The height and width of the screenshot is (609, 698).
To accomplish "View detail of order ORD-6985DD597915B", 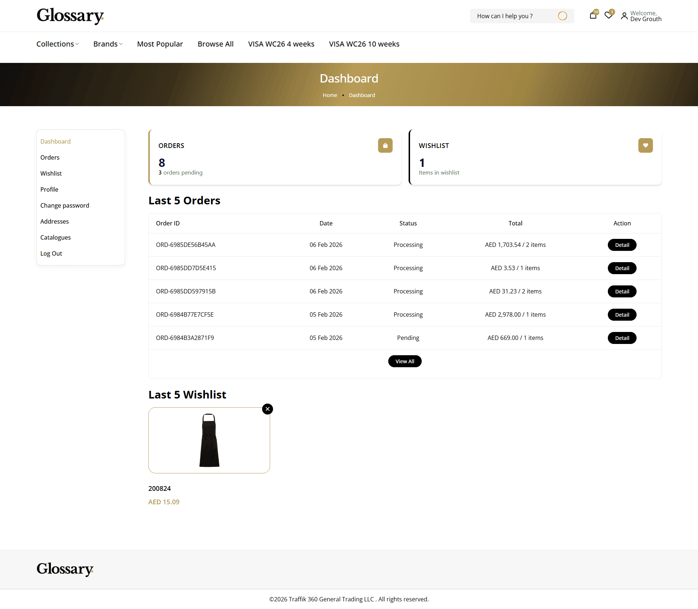I will point(622,292).
